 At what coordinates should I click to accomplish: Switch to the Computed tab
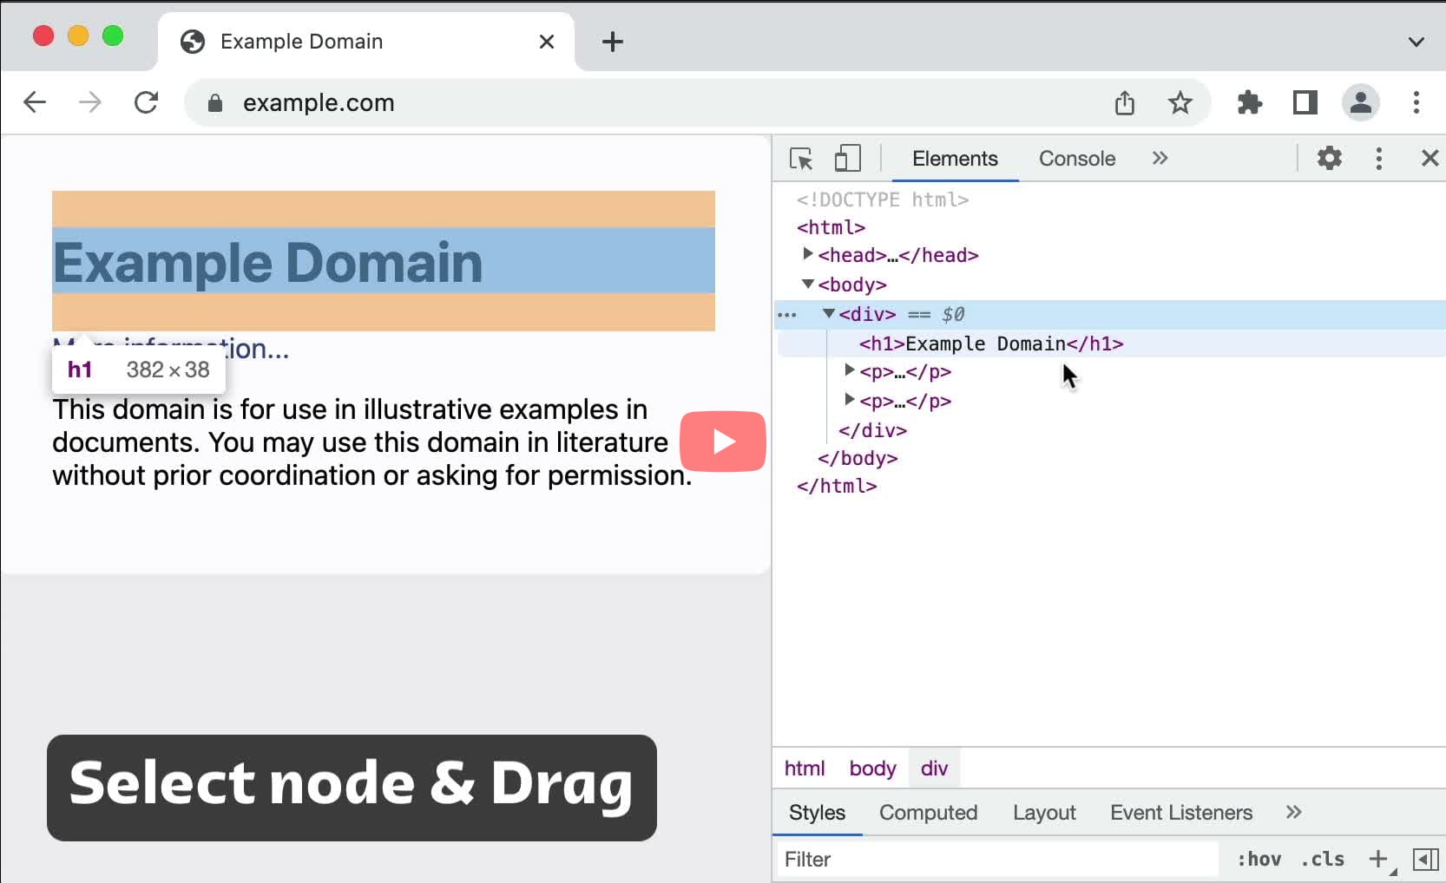click(928, 813)
